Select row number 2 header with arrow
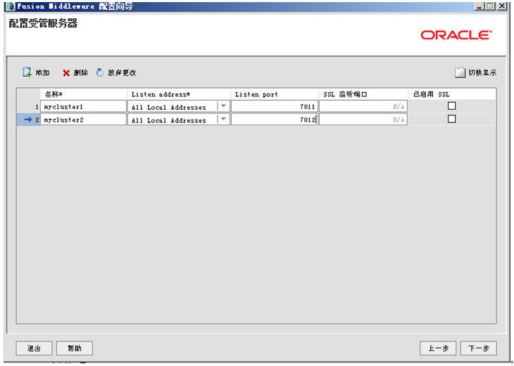 point(29,120)
